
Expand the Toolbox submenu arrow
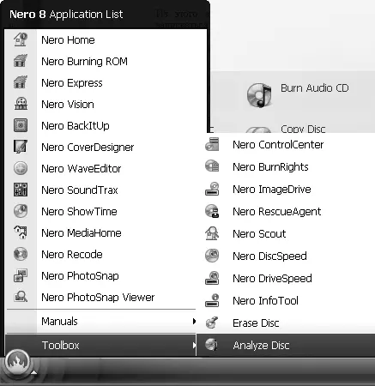194,345
